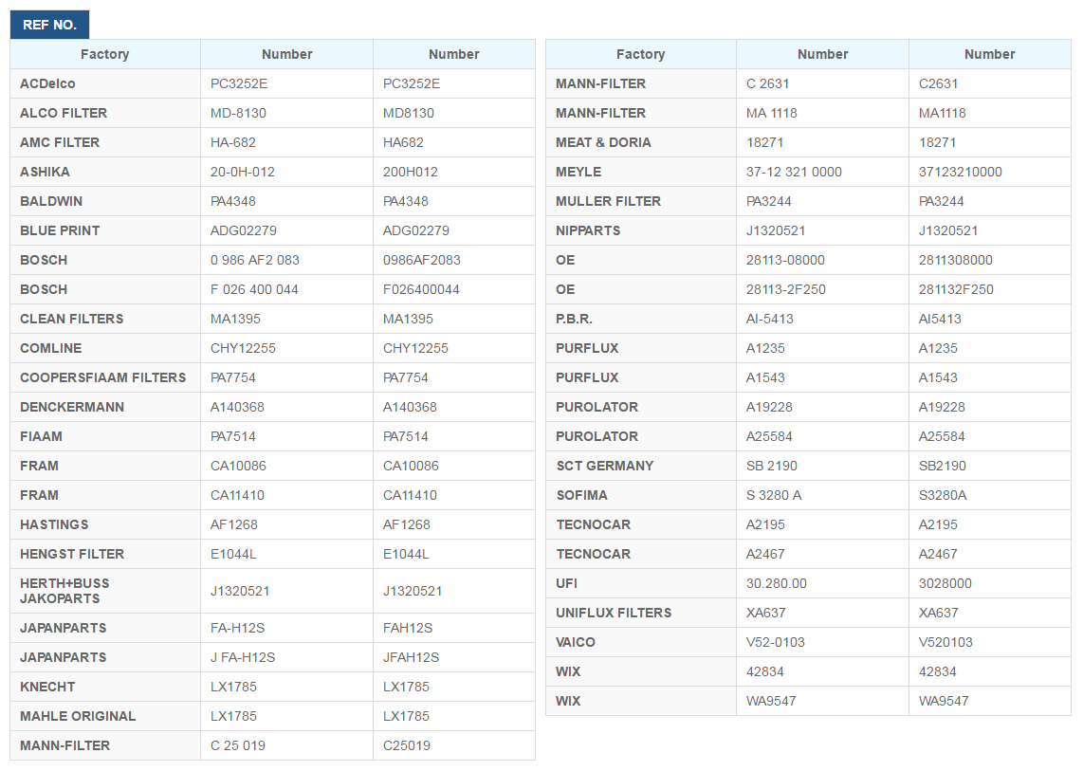Click the SCT GERMANY factory name
The width and height of the screenshot is (1083, 771).
pos(604,467)
